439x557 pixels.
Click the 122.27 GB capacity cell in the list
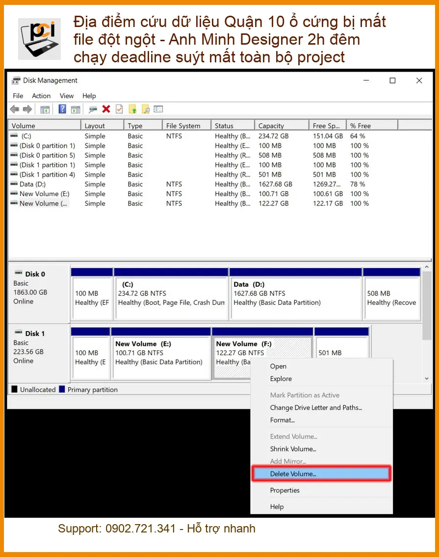tap(274, 203)
